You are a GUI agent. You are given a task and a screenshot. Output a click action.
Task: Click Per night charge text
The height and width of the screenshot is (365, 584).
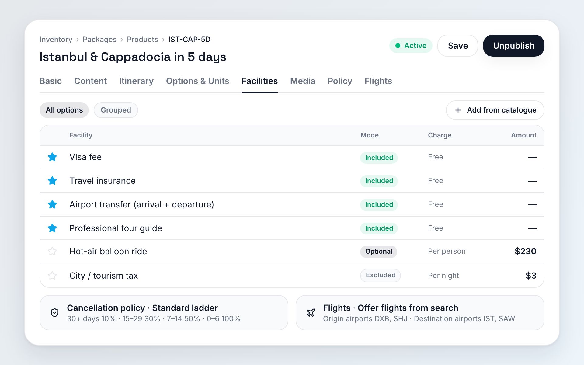pyautogui.click(x=443, y=276)
